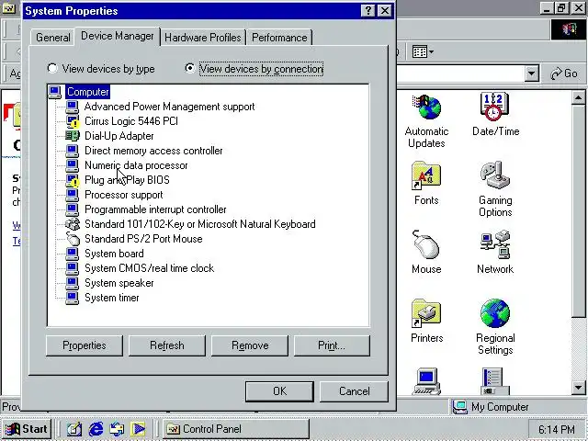Click the Control Panel scrollbar up arrow

click(x=578, y=98)
